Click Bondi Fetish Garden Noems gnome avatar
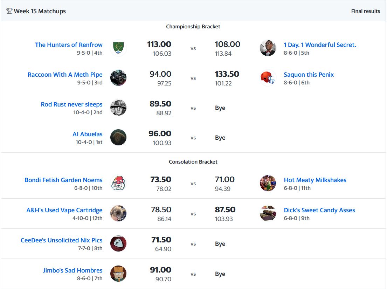The width and height of the screenshot is (387, 289). coord(118,183)
